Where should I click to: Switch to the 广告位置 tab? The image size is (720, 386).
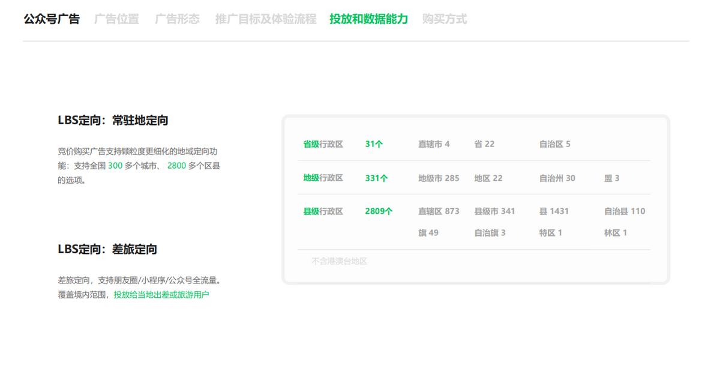[x=116, y=19]
